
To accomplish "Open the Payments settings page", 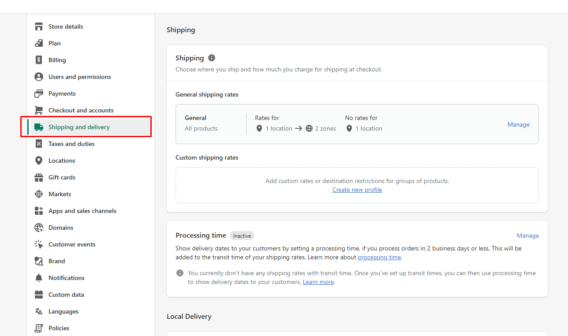I will tap(62, 93).
